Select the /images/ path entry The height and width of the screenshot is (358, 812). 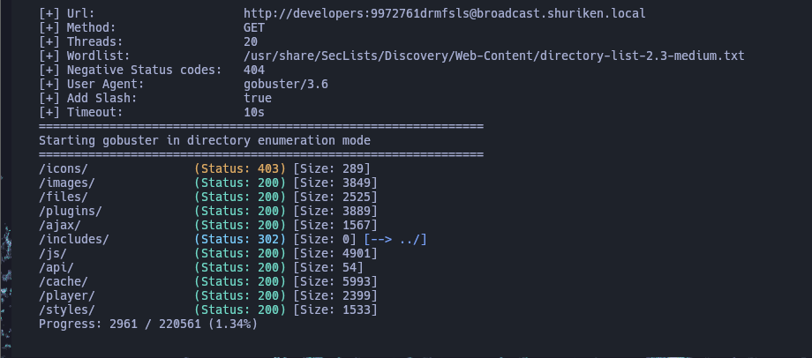pos(67,183)
